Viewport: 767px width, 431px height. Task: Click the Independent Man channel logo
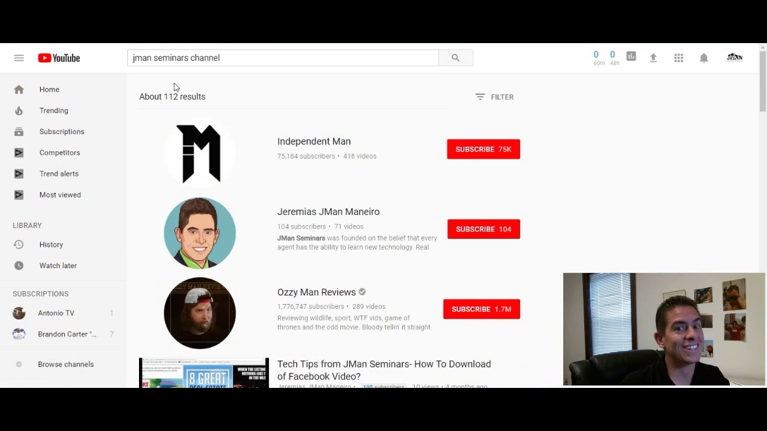point(200,153)
